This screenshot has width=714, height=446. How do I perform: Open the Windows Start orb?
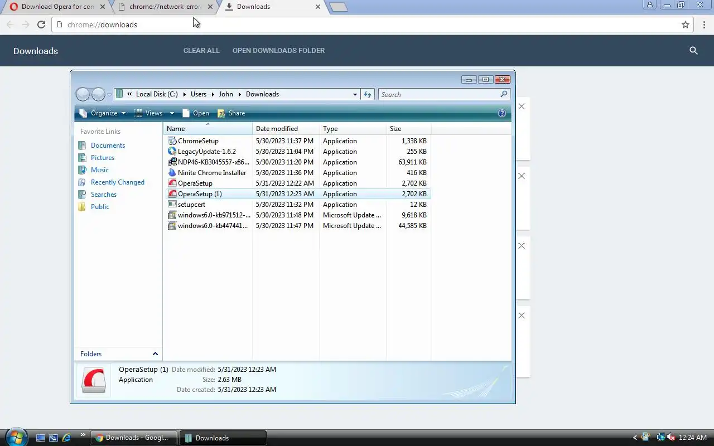(x=16, y=437)
